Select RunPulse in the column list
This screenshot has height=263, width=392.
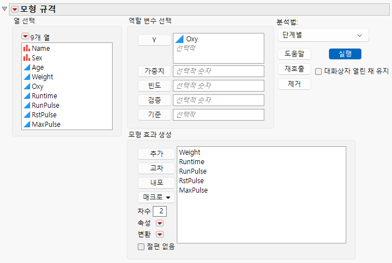[46, 106]
